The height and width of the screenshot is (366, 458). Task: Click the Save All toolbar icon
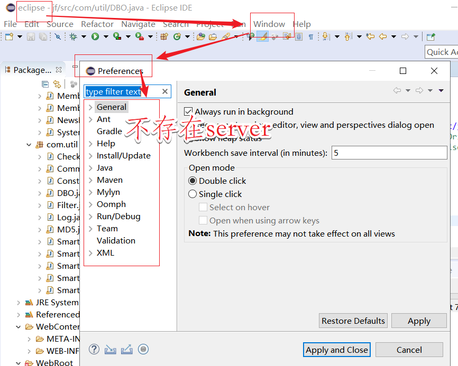(x=43, y=37)
